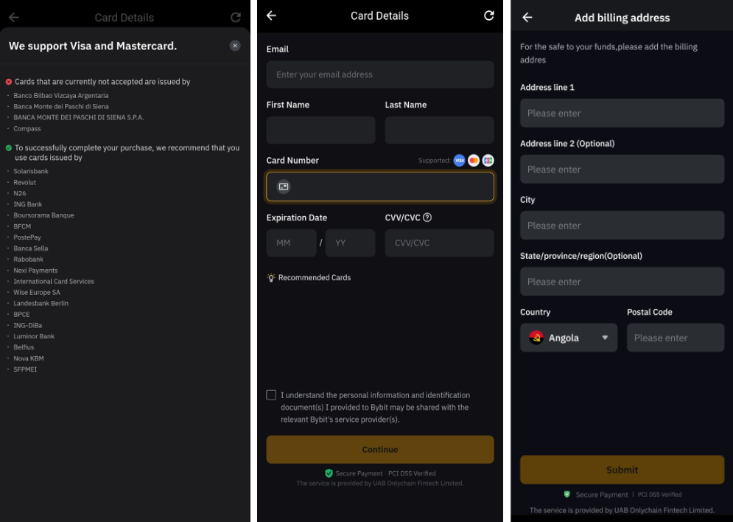Screen dimensions: 733x522
Task: Open the CVV/CVC help question mark
Action: [427, 217]
